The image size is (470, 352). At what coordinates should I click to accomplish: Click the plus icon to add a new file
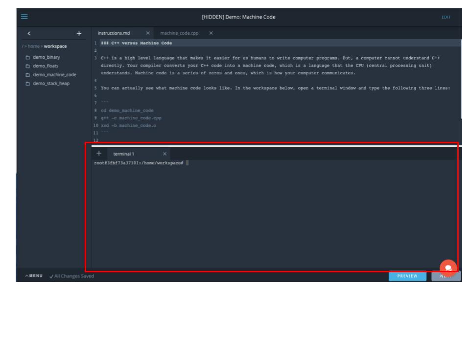tap(79, 33)
